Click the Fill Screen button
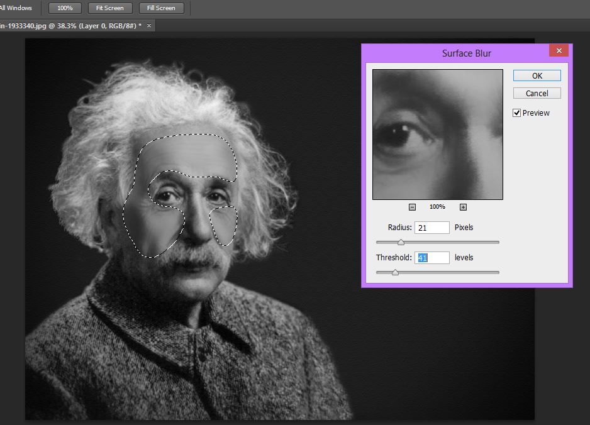Screen dimensions: 590x425 (161, 8)
